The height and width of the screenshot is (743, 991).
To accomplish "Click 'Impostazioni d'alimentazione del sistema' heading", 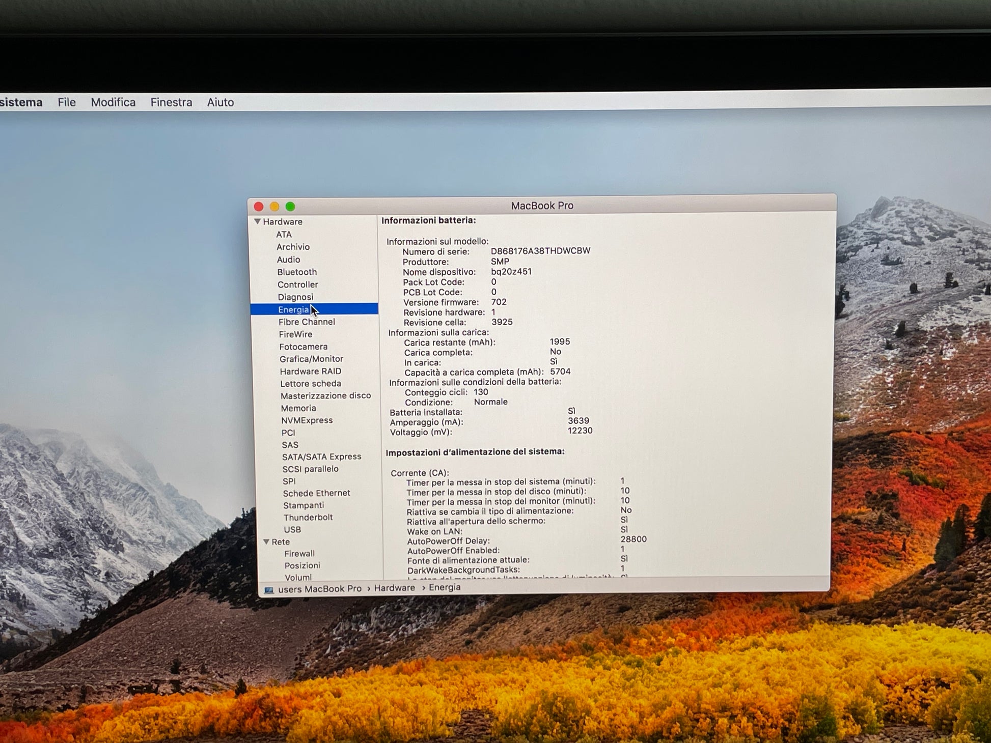I will (x=475, y=452).
